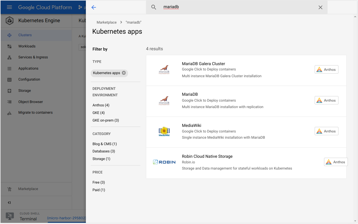The width and height of the screenshot is (358, 224).
Task: Show only Free priced apps
Action: tap(99, 182)
